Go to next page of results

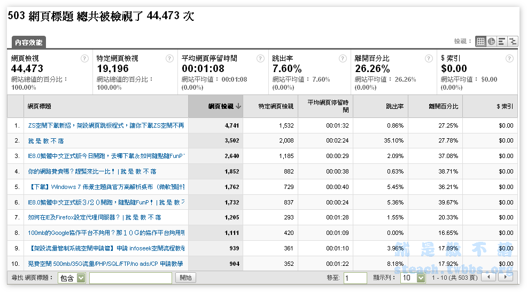pos(505,278)
